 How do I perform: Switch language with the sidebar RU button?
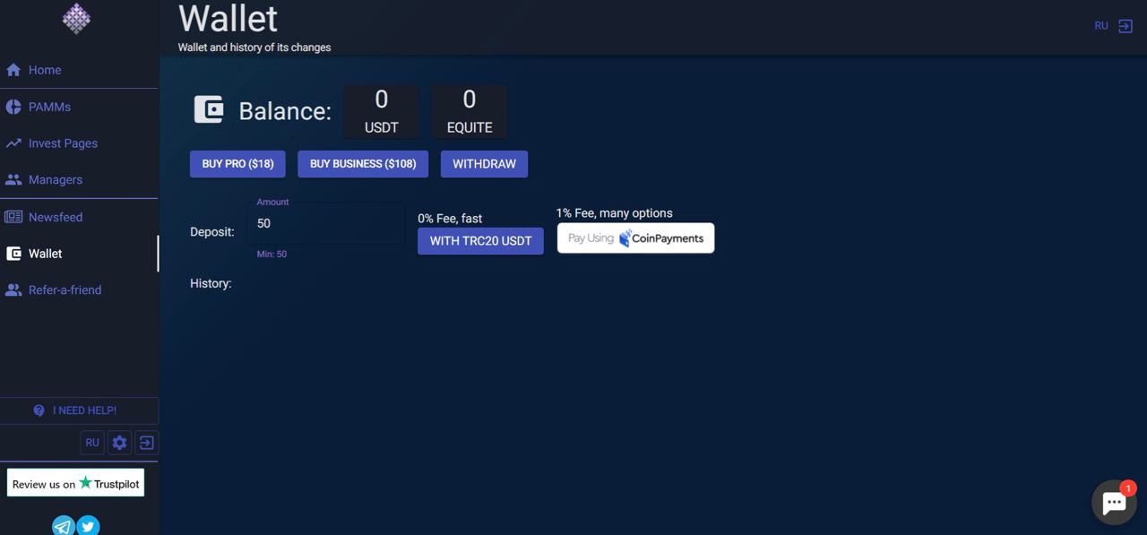tap(92, 442)
